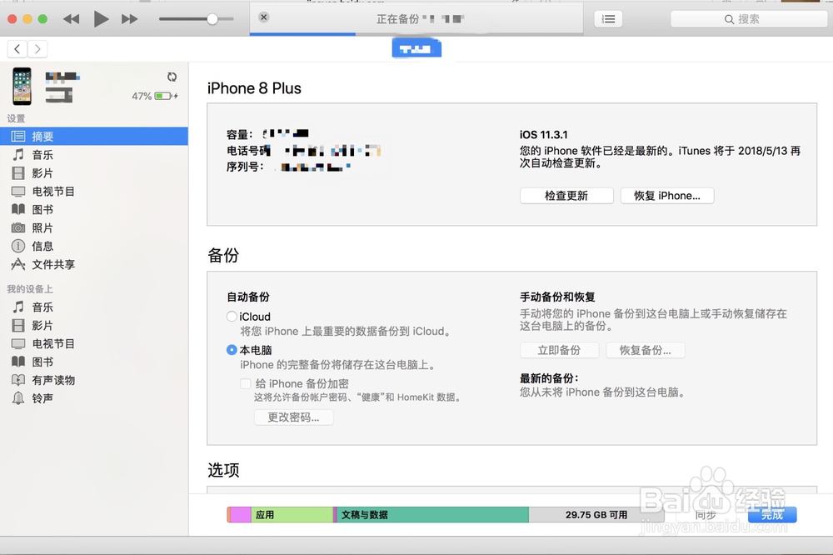
Task: Click the 更改密码... button
Action: point(294,417)
